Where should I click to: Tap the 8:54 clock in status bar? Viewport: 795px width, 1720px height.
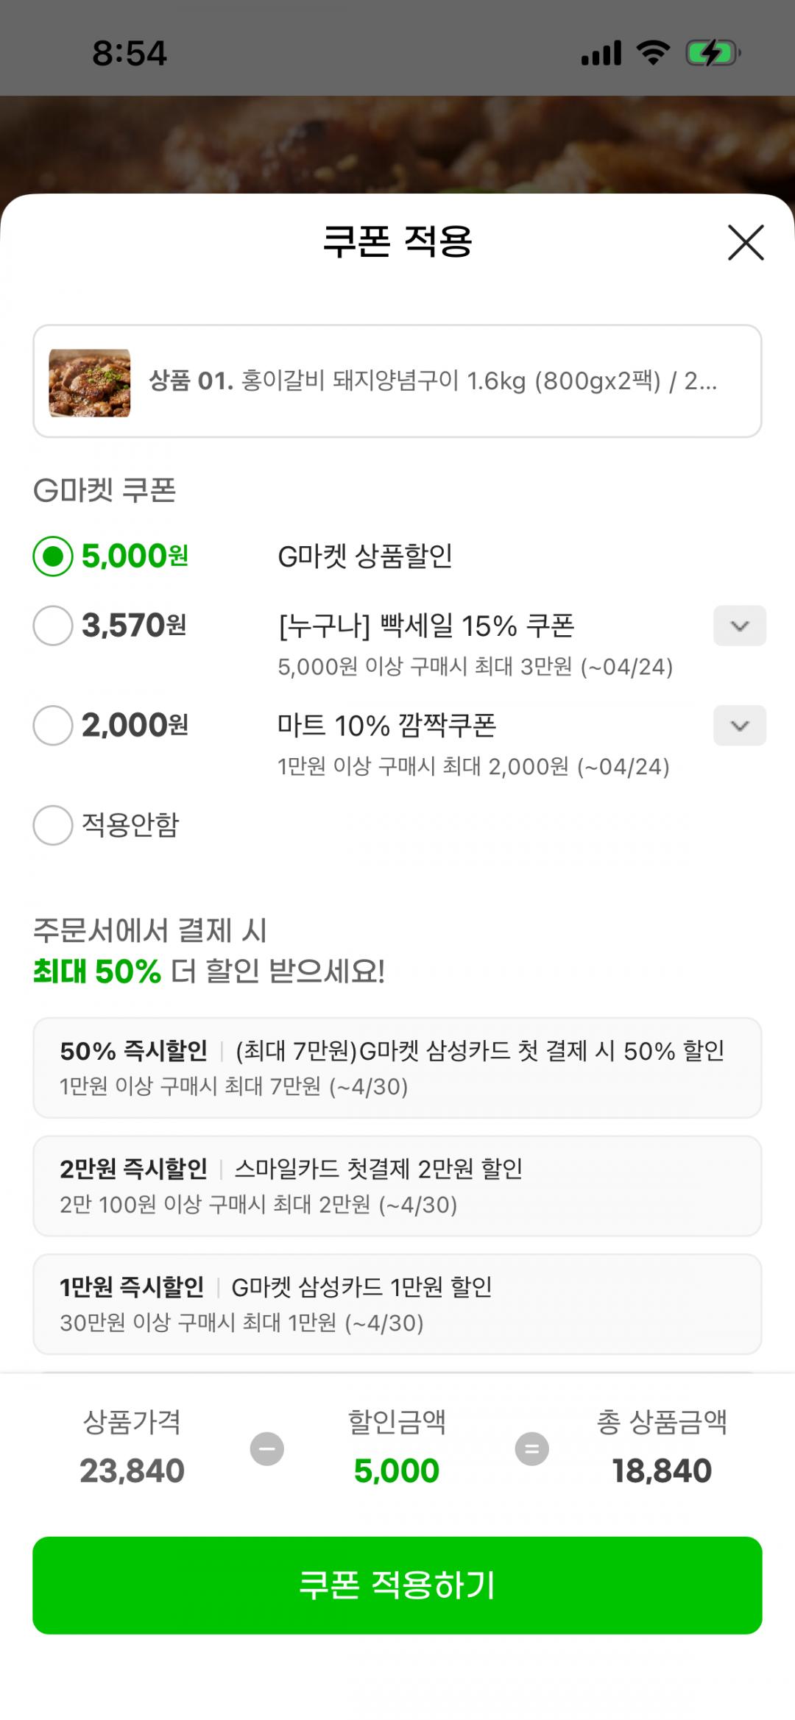click(130, 54)
